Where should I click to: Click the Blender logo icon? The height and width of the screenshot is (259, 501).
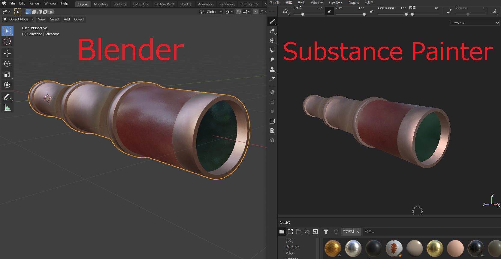click(4, 3)
